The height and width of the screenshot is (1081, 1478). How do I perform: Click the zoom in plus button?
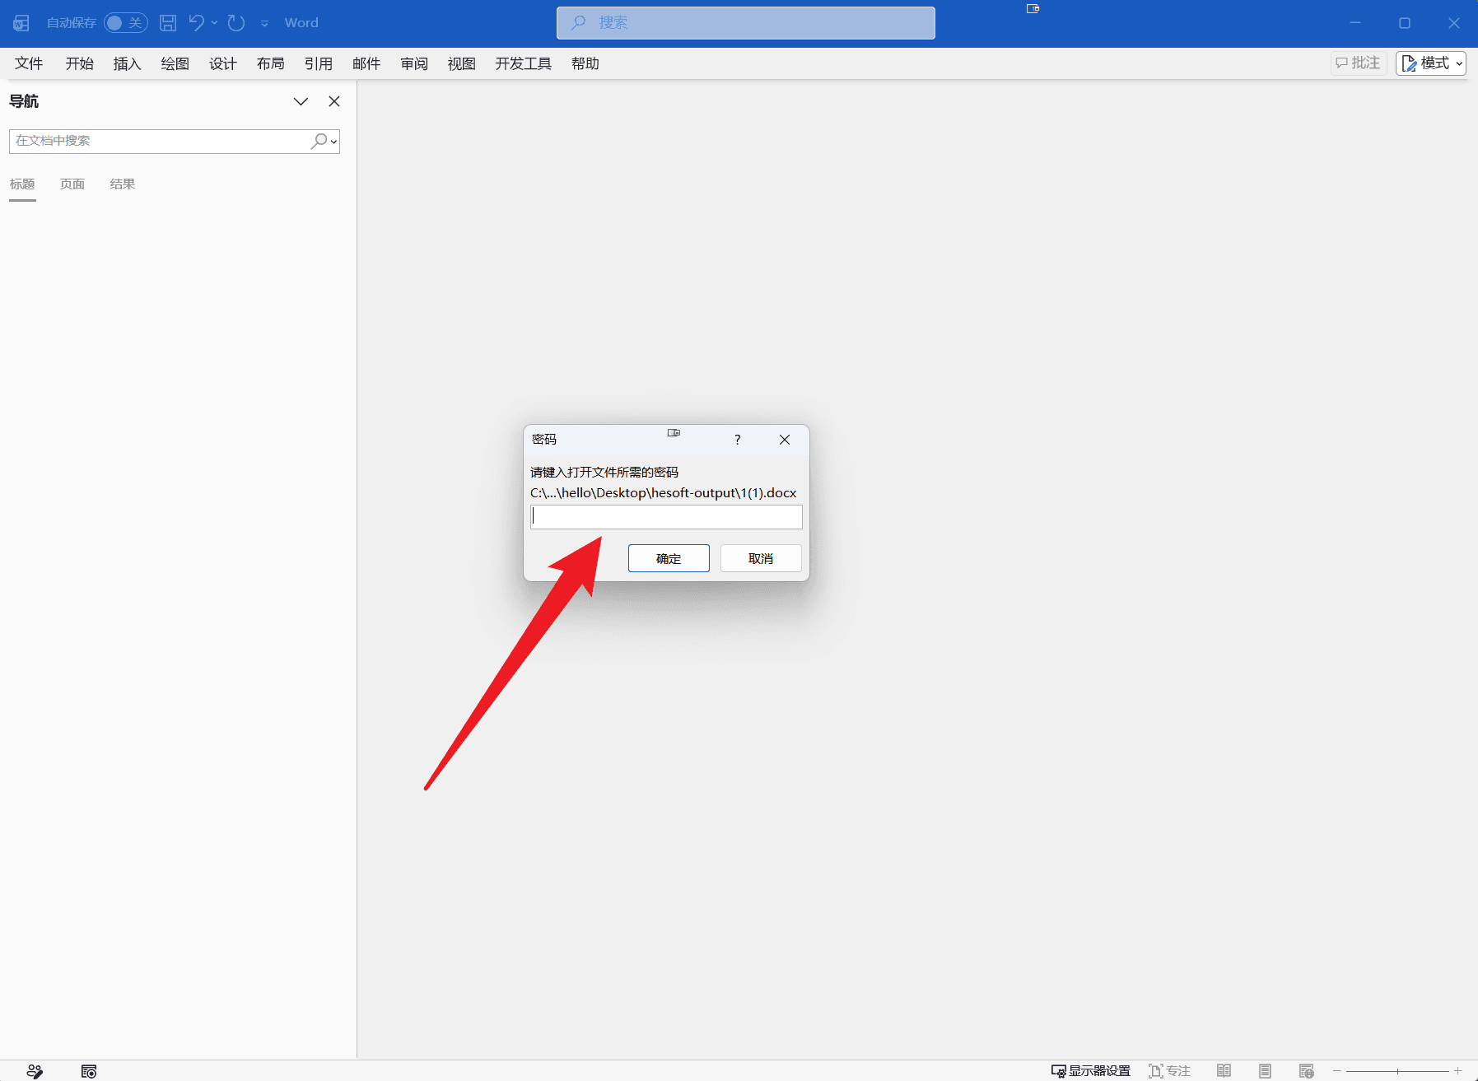pos(1458,1071)
